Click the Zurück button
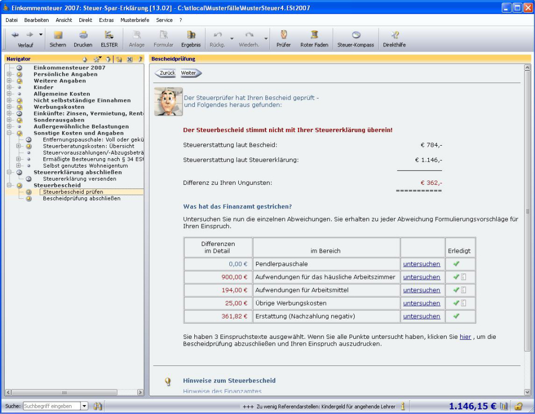The height and width of the screenshot is (414, 535). click(167, 73)
